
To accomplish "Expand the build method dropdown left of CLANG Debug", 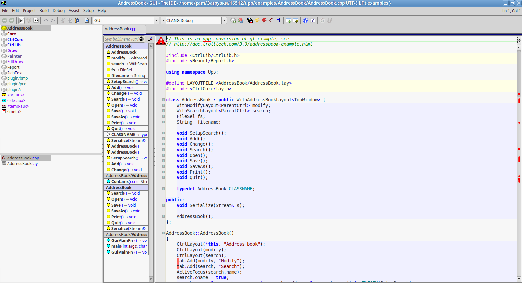I will (163, 20).
